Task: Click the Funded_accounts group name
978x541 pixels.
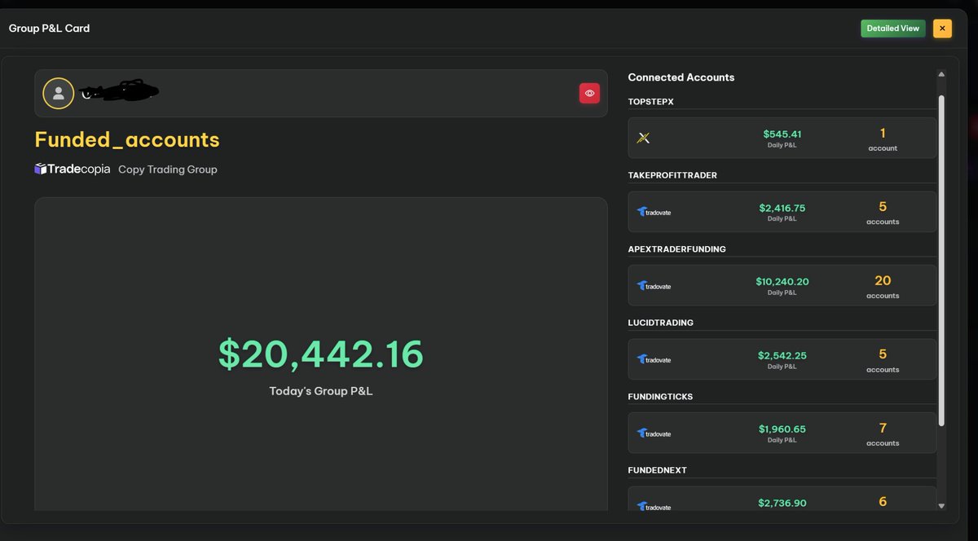Action: tap(127, 139)
